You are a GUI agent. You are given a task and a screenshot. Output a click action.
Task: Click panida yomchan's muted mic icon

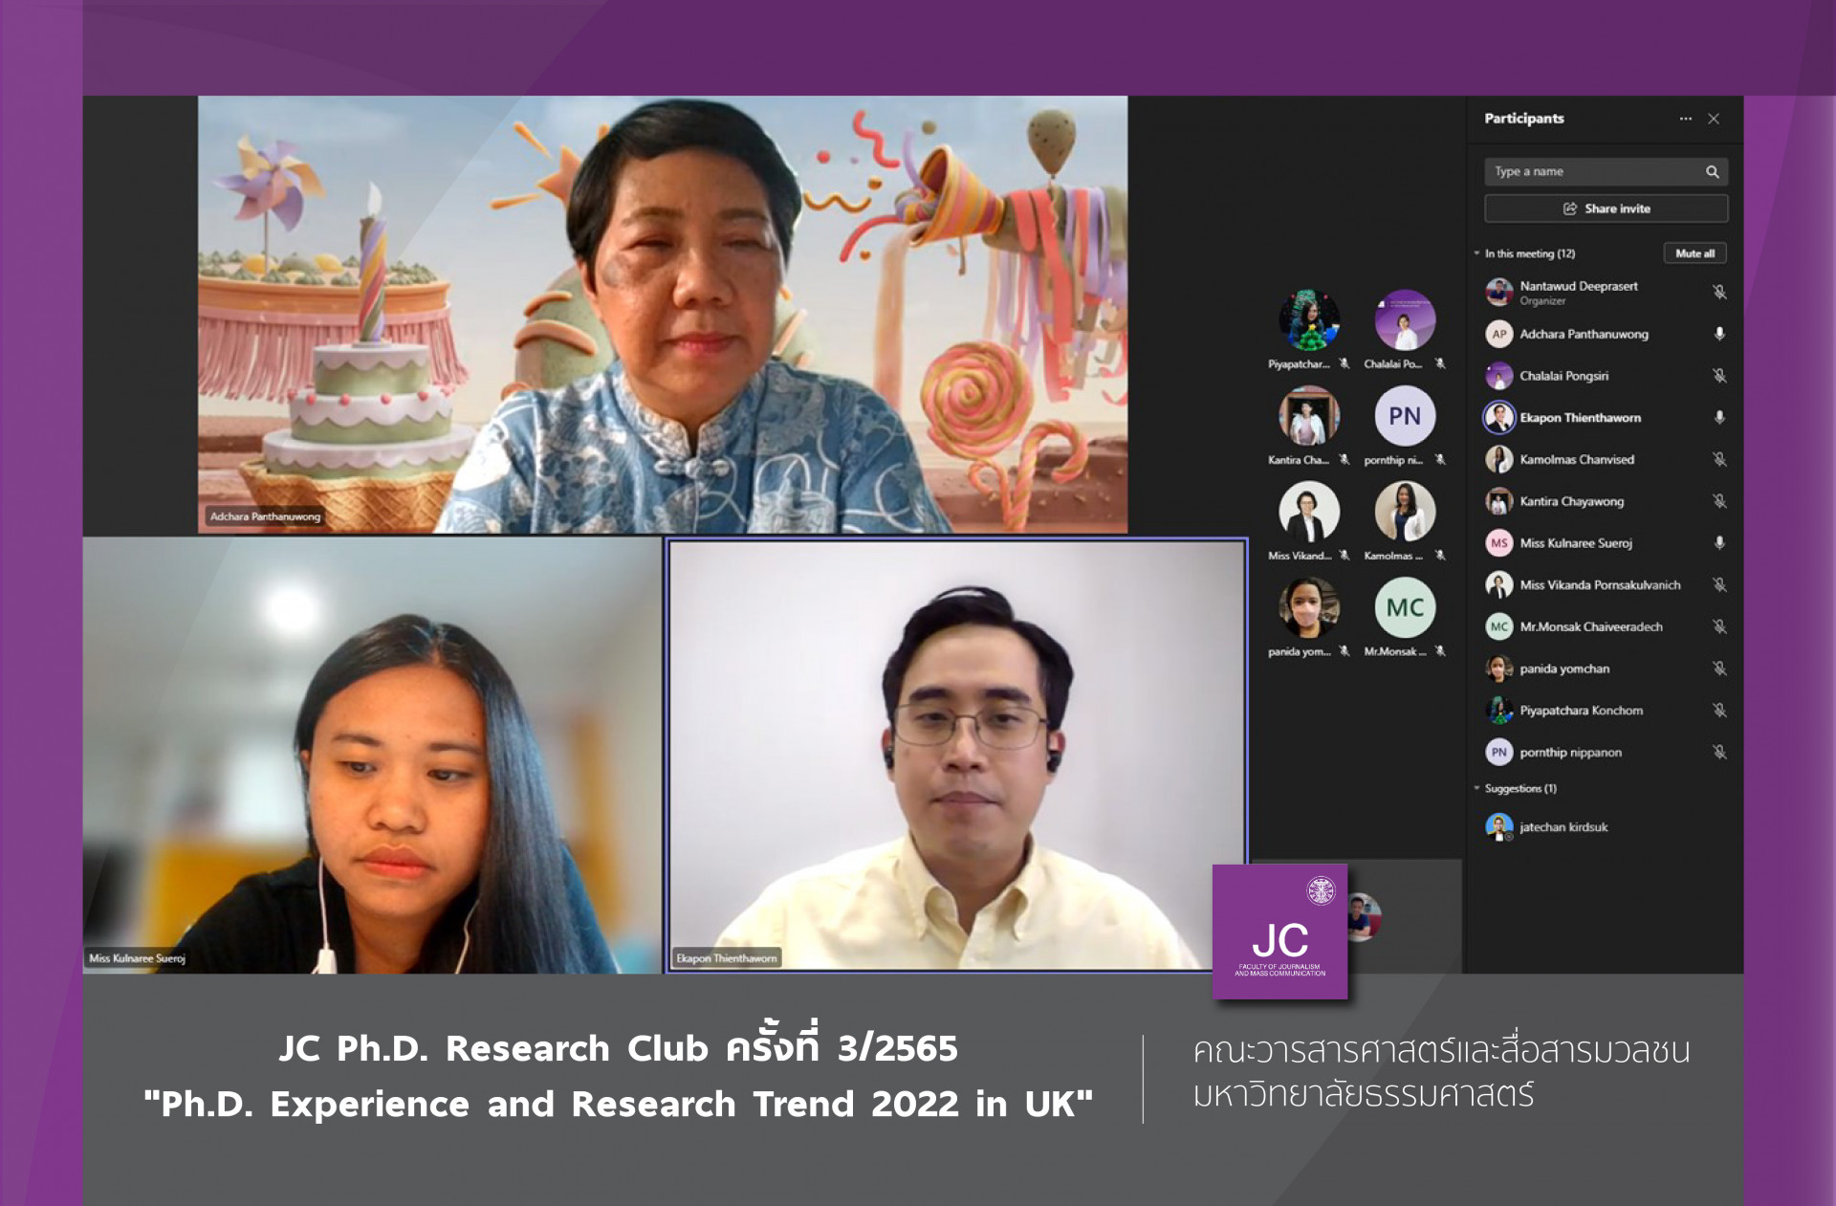(x=1718, y=669)
